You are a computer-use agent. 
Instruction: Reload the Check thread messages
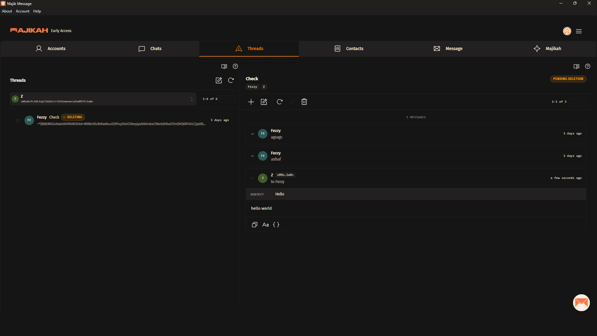[x=280, y=102]
